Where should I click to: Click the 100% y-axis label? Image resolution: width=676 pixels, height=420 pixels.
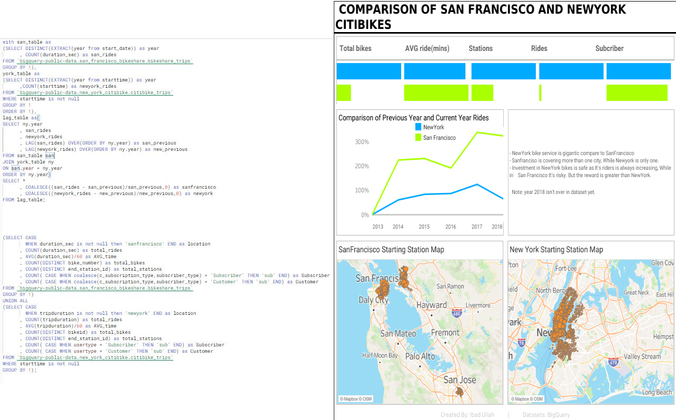[x=362, y=190]
